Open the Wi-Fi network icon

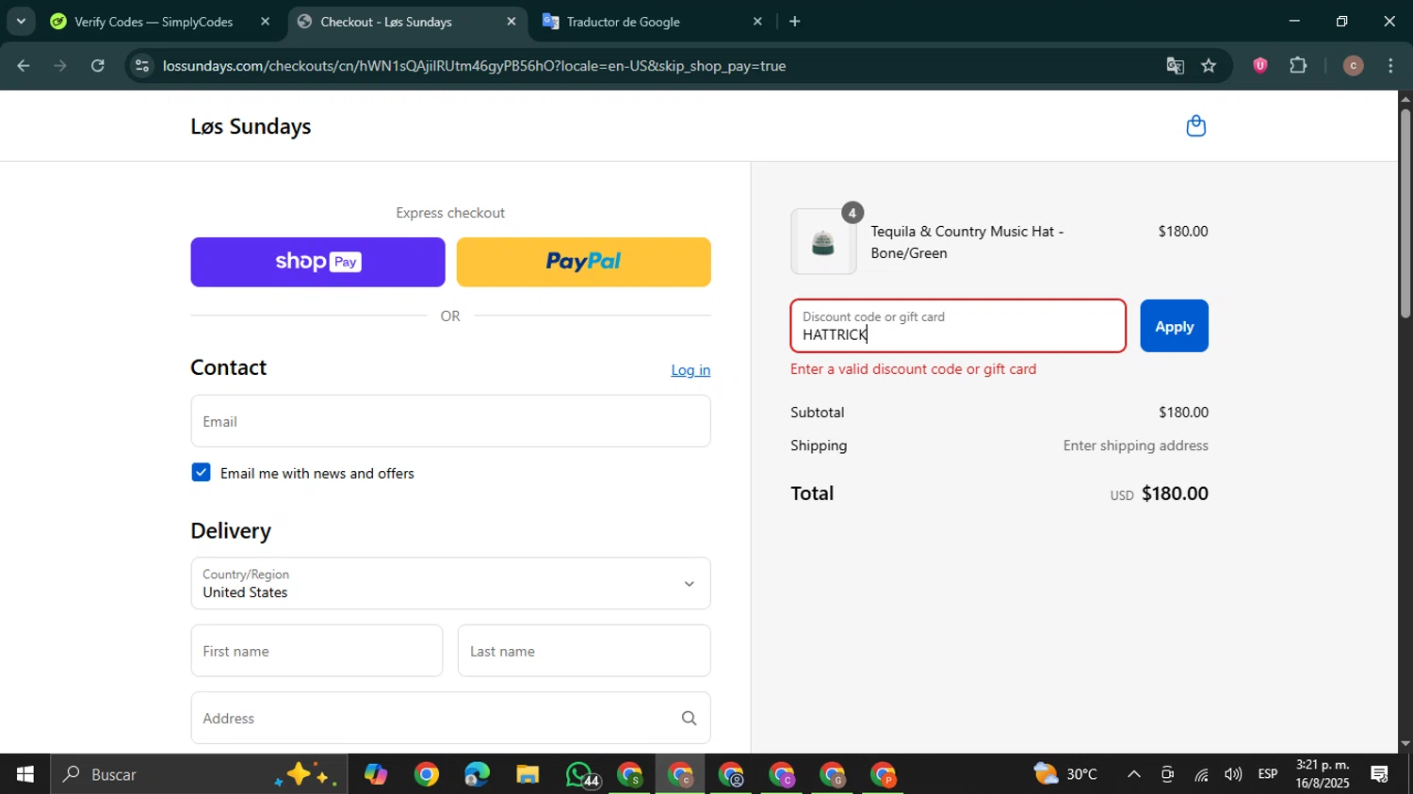click(1201, 774)
